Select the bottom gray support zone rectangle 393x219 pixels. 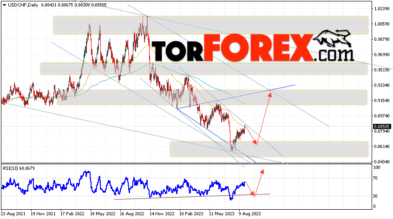(x=269, y=149)
